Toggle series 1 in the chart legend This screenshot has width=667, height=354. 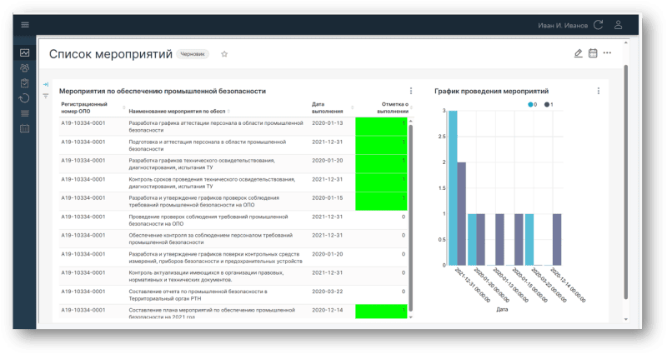click(549, 104)
